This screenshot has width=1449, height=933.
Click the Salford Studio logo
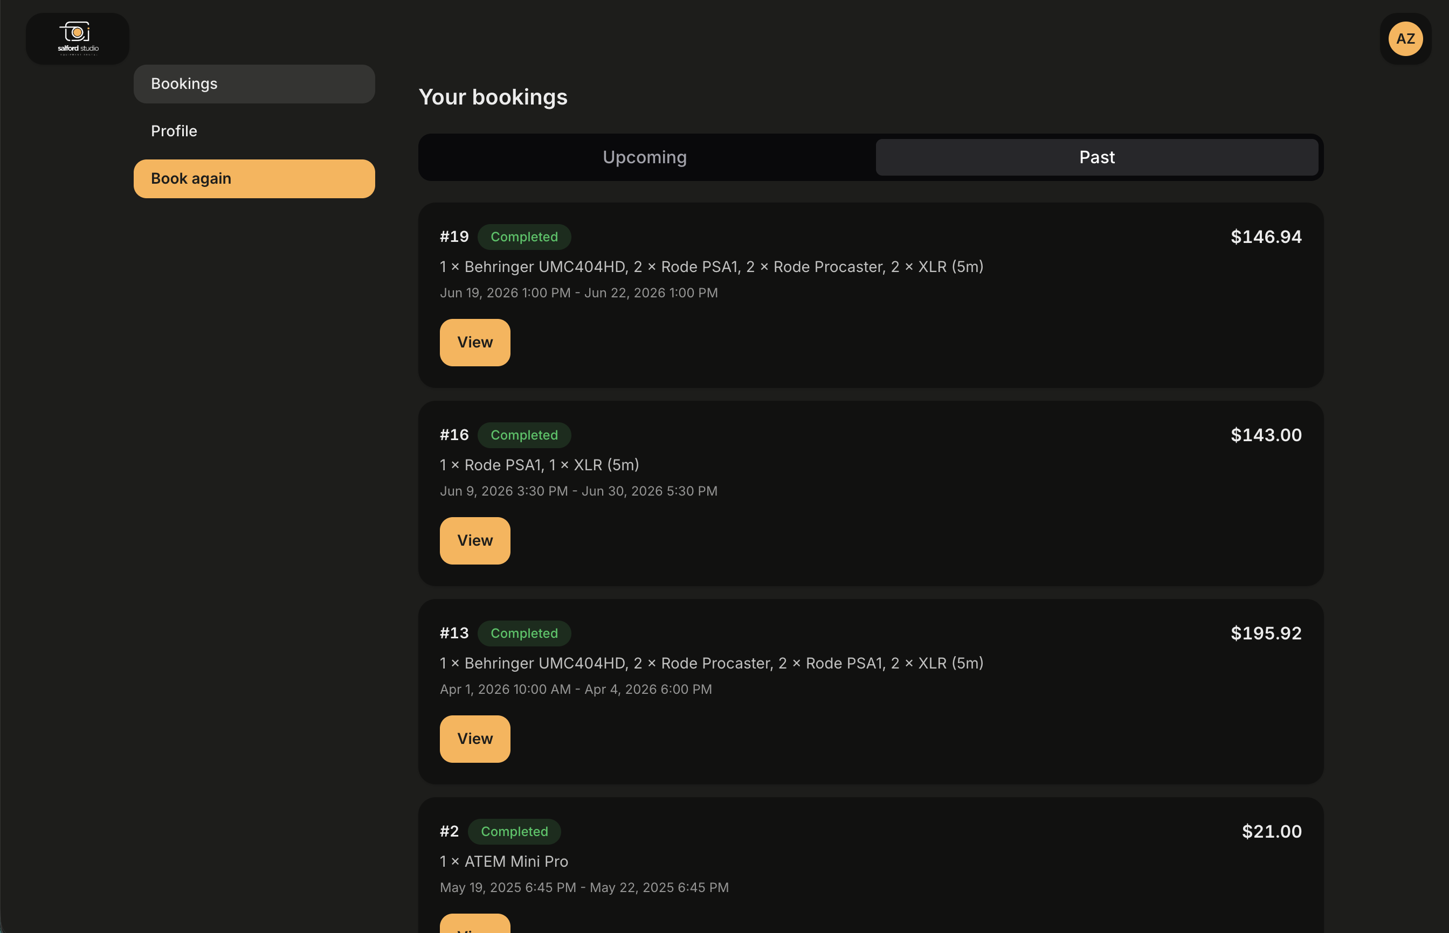pos(78,39)
